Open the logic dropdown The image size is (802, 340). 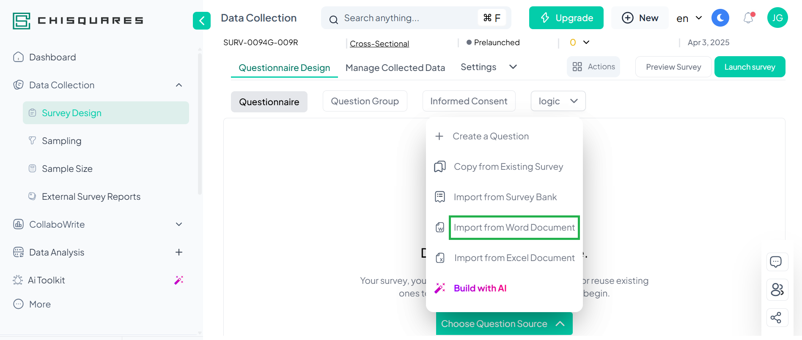coord(558,101)
